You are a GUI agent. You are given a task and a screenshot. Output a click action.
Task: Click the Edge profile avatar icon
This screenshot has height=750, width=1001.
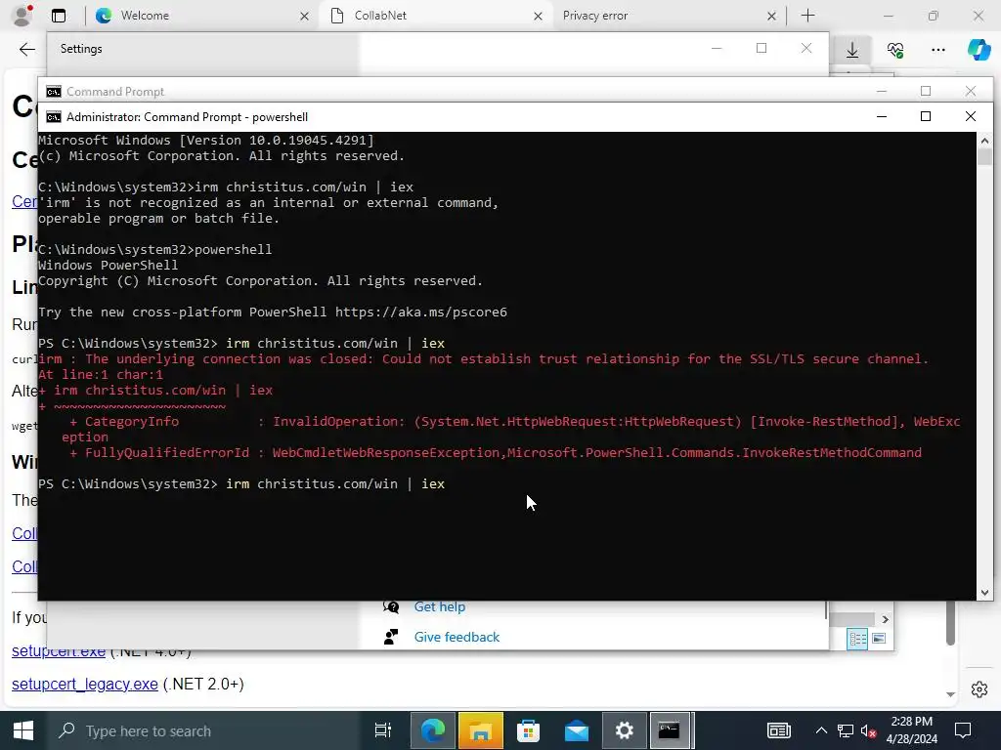(x=22, y=16)
